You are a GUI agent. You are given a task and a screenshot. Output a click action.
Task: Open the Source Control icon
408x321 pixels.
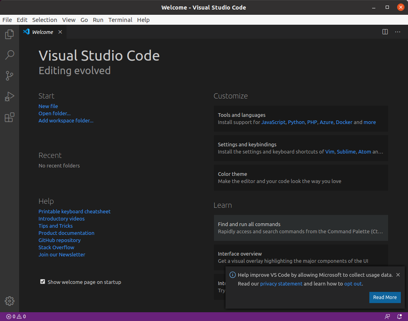(x=9, y=76)
